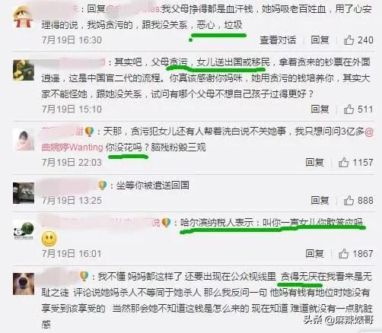Reply to the 坐等你被遣送回国 comment
Image resolution: width=382 pixels, height=333 pixels.
pyautogui.click(x=320, y=200)
